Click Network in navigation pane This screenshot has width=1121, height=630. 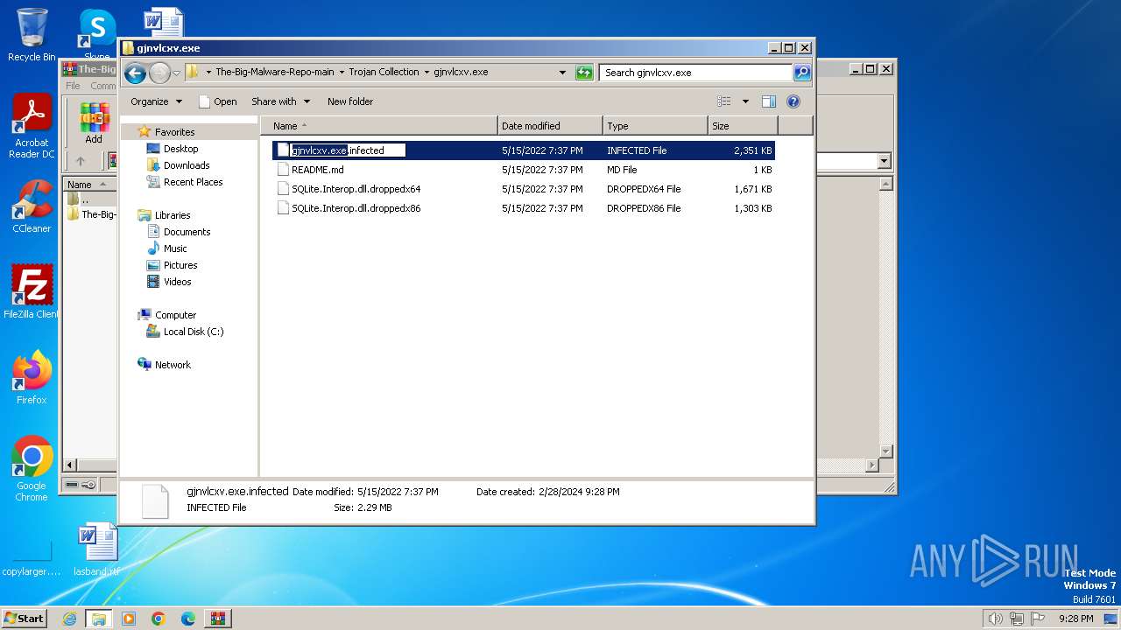coord(173,365)
